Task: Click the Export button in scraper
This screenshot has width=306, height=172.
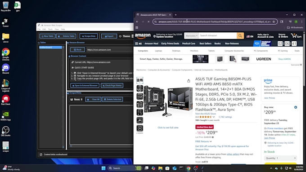Action: pos(109,36)
